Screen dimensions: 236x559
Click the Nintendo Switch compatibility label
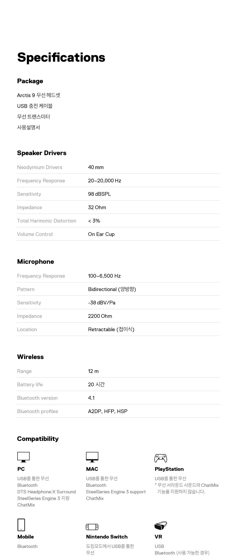coord(107,537)
